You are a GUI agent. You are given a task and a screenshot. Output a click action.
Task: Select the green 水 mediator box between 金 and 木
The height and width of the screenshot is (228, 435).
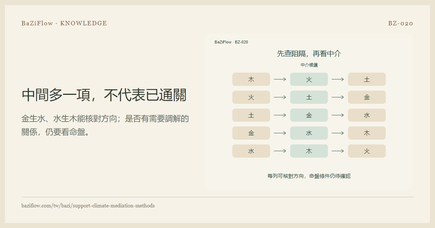pos(309,133)
